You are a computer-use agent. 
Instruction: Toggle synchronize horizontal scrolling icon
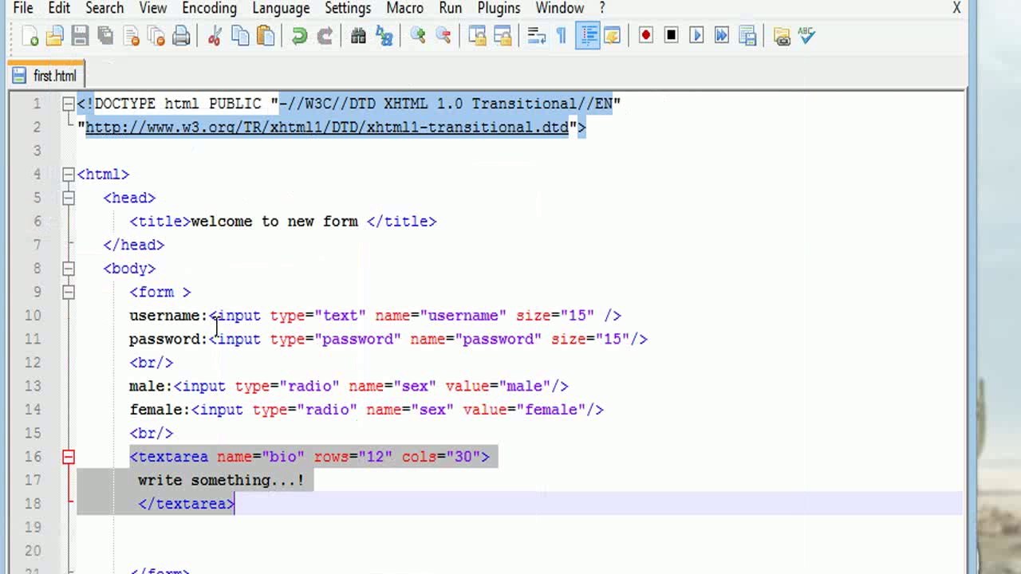tap(503, 36)
